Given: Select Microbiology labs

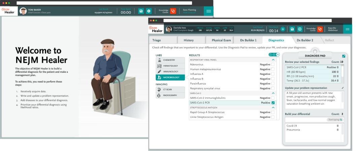Looking at the screenshot, I should (170, 78).
